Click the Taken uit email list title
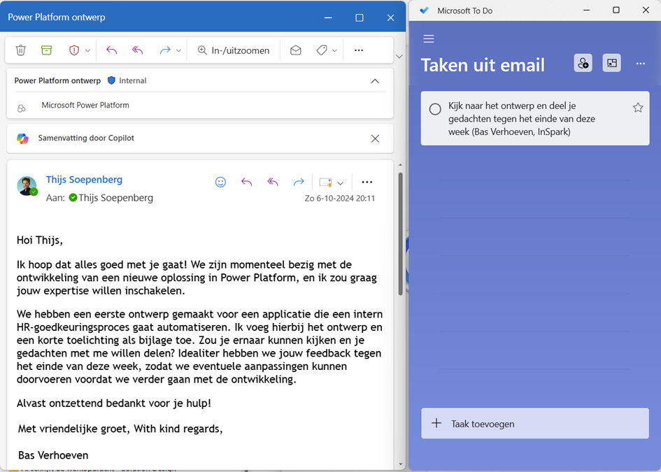 point(483,65)
